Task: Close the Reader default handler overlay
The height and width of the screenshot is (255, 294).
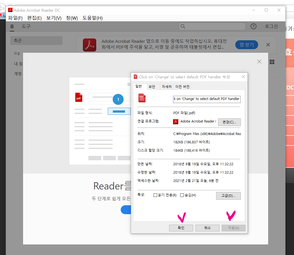Action: click(x=259, y=62)
